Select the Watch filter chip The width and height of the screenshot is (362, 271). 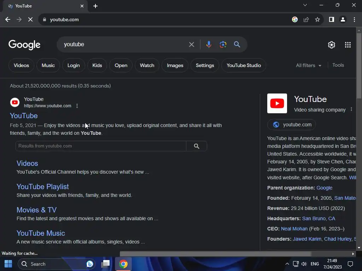[x=147, y=65]
